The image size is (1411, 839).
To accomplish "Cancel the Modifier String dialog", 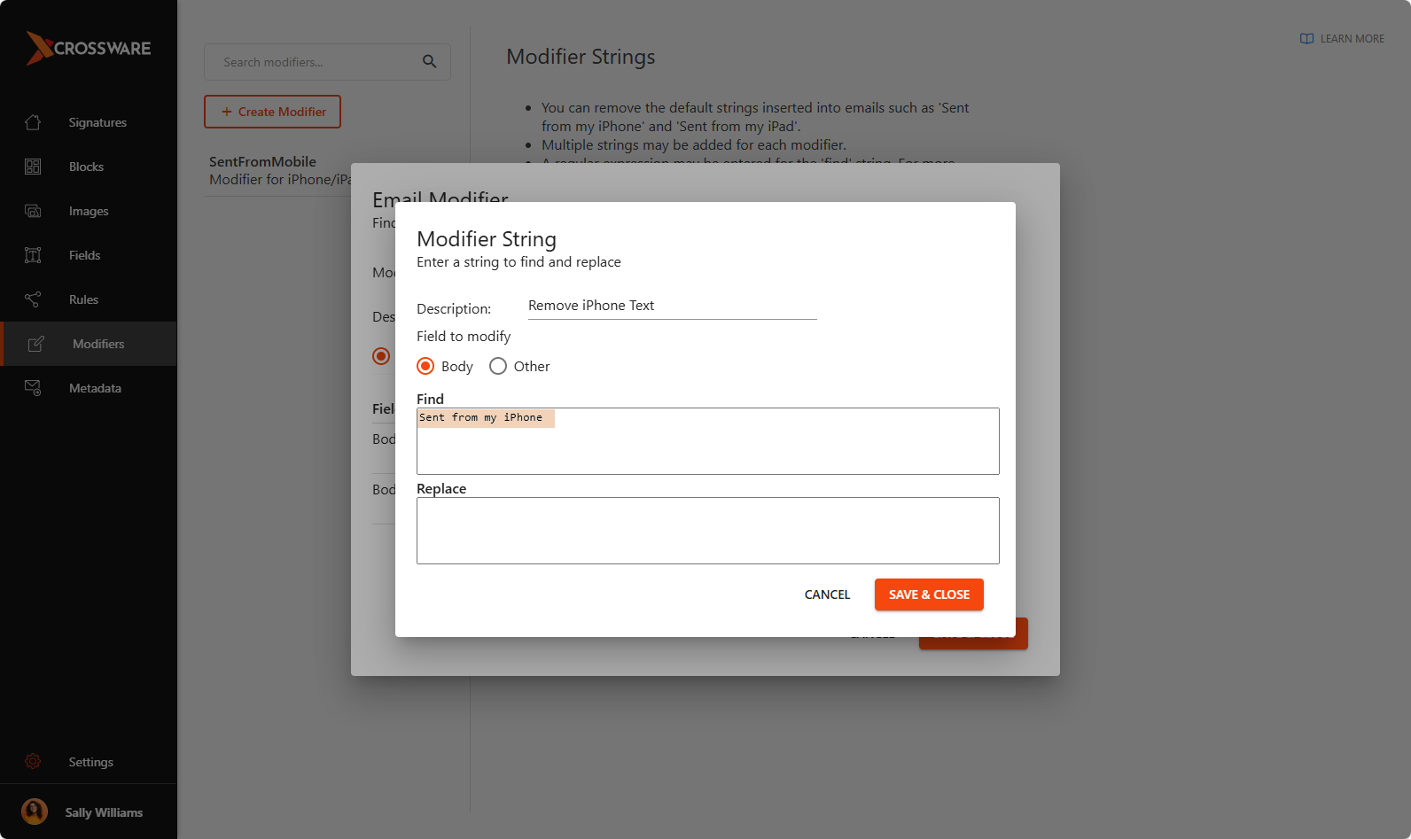I will [827, 594].
